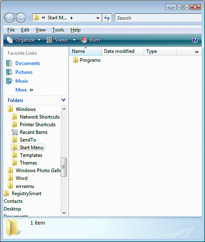Select Word folder in tree
Image resolution: width=205 pixels, height=242 pixels.
(21, 178)
